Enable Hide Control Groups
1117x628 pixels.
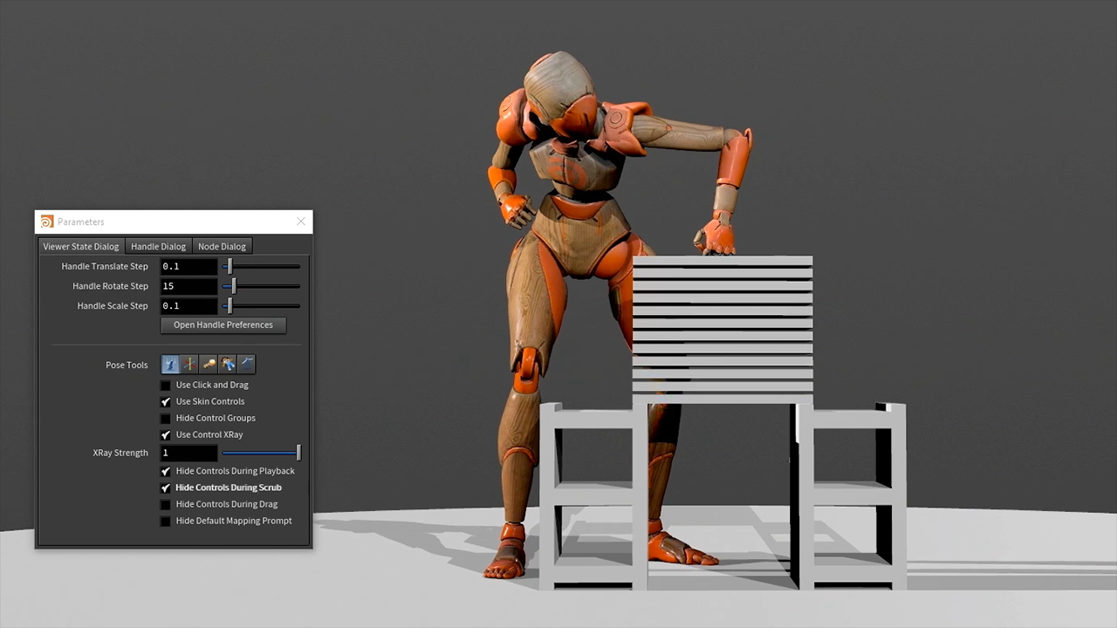tap(166, 419)
